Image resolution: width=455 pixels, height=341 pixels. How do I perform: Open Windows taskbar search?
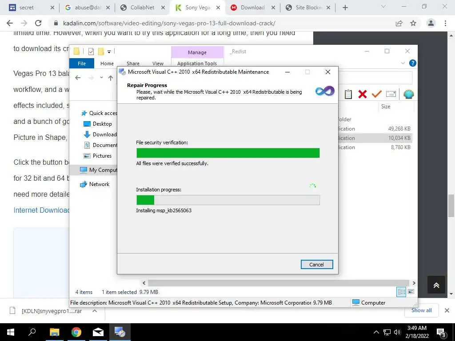(x=32, y=332)
